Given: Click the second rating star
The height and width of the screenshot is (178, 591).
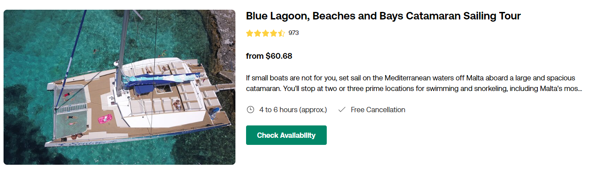Looking at the screenshot, I should 258,33.
